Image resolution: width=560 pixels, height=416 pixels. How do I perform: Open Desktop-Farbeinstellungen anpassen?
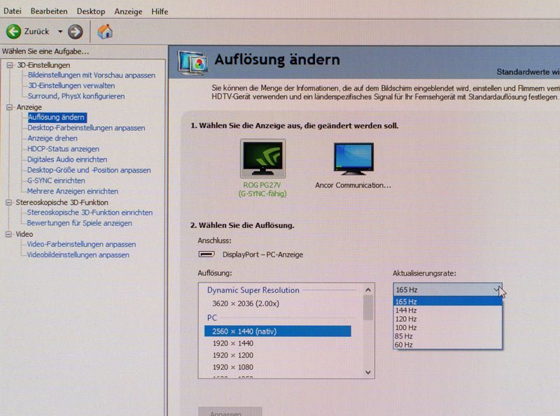(x=86, y=128)
